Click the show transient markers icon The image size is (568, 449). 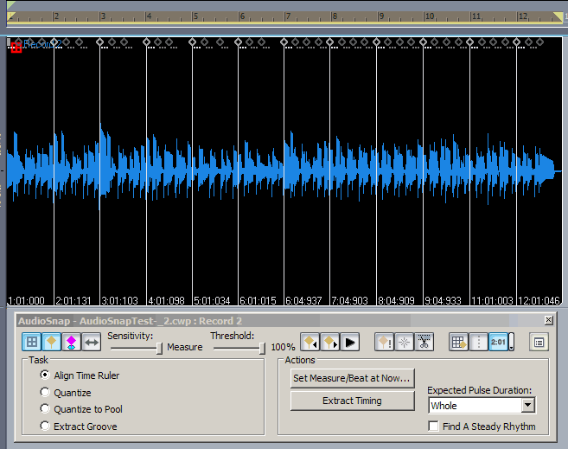pos(50,342)
